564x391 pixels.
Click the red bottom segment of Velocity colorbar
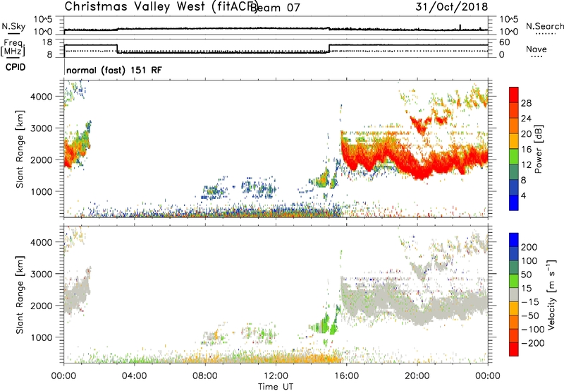click(514, 349)
